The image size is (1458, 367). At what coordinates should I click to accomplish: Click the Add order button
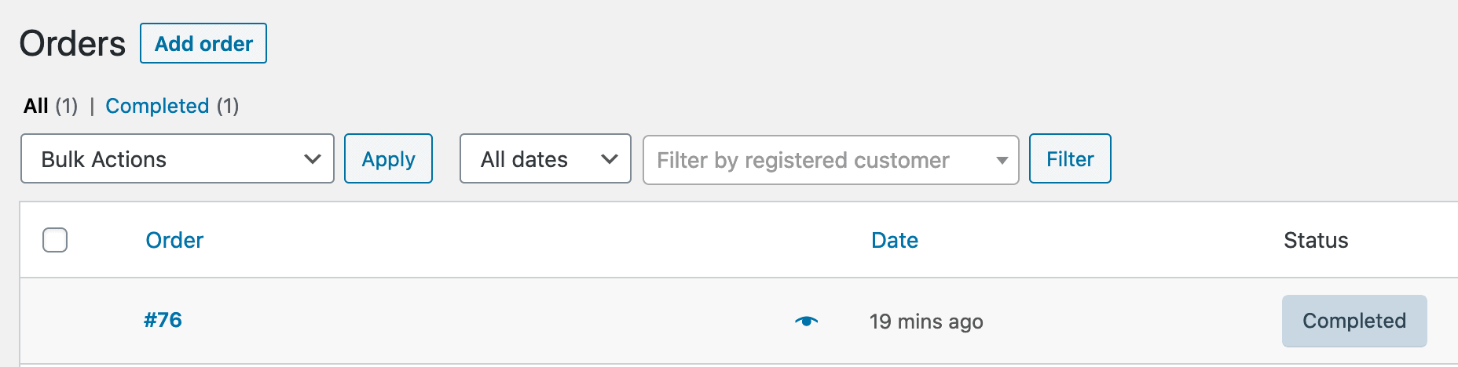click(203, 43)
